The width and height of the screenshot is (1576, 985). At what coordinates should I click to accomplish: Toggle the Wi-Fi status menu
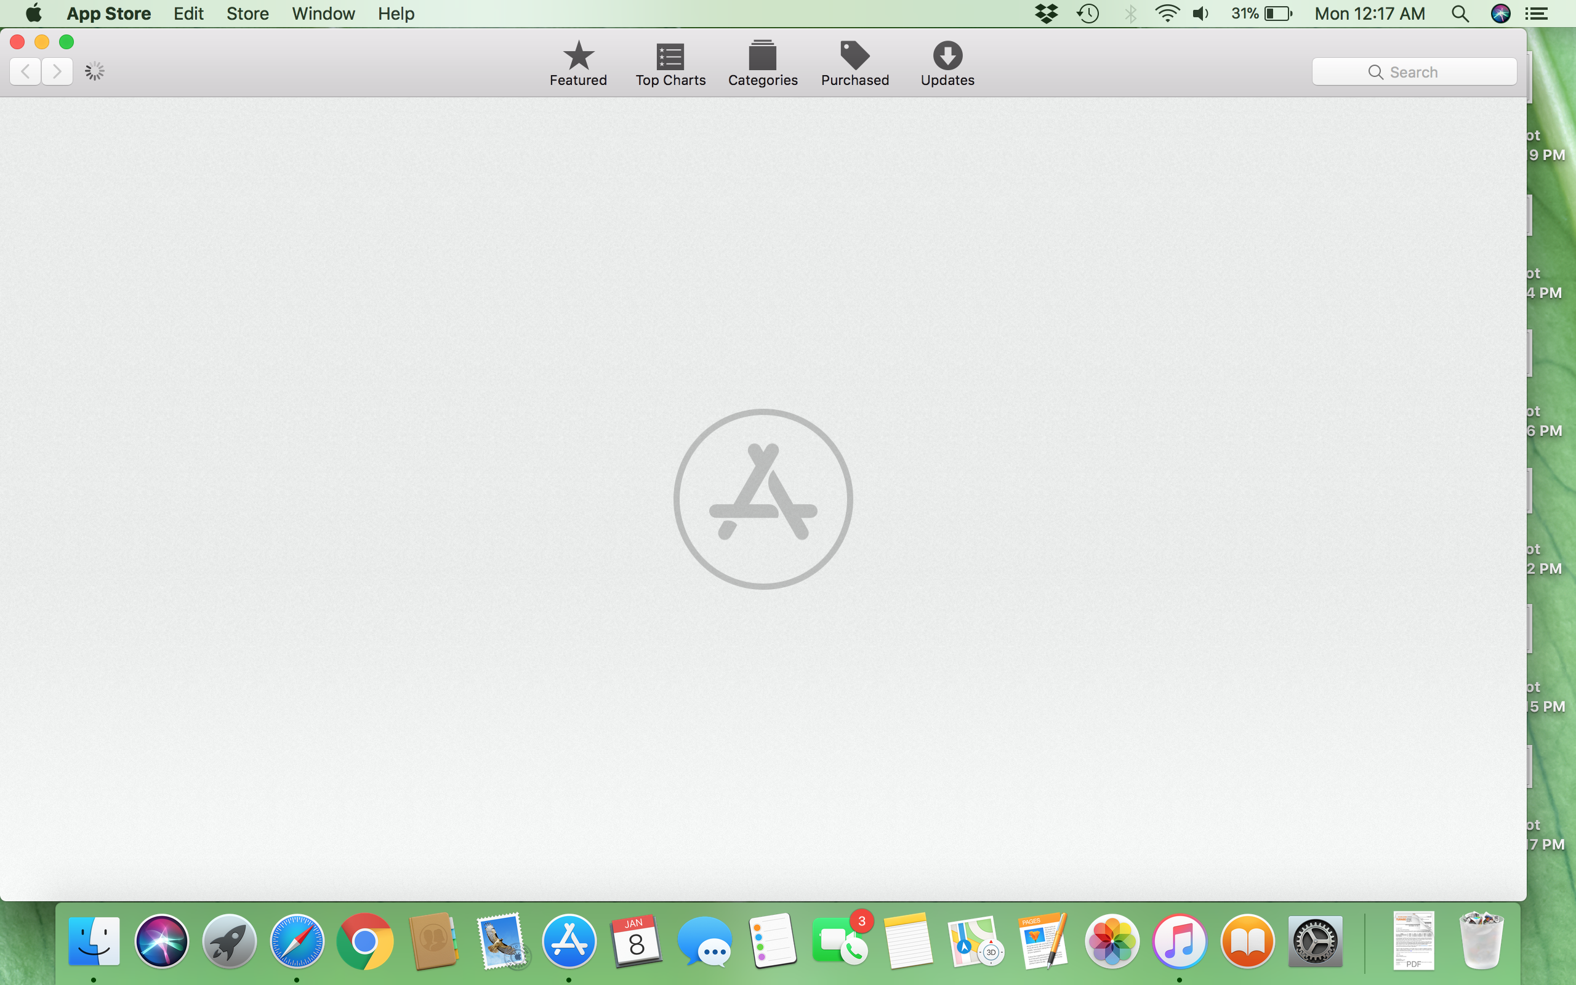(x=1167, y=14)
